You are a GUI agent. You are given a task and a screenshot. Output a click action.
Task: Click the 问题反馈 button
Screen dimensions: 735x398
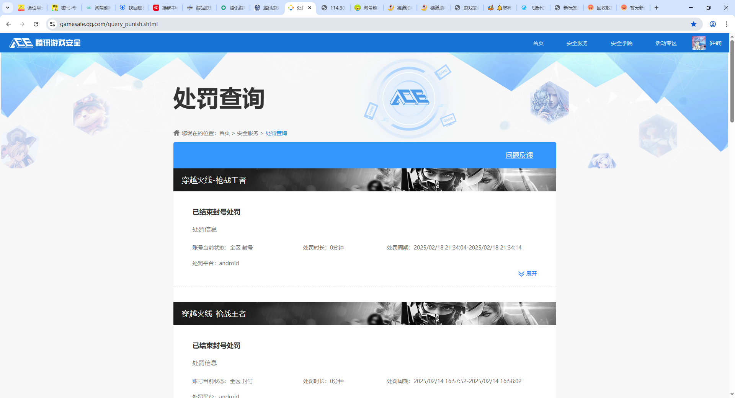tap(519, 155)
